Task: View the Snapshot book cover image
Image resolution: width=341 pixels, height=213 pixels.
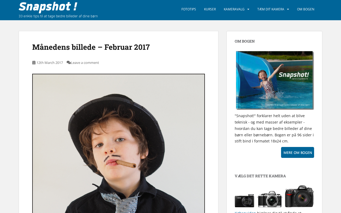Action: pos(275,80)
